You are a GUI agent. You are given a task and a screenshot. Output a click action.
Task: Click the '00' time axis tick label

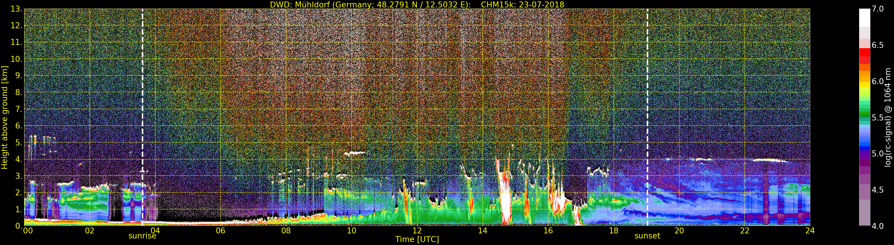coord(28,231)
